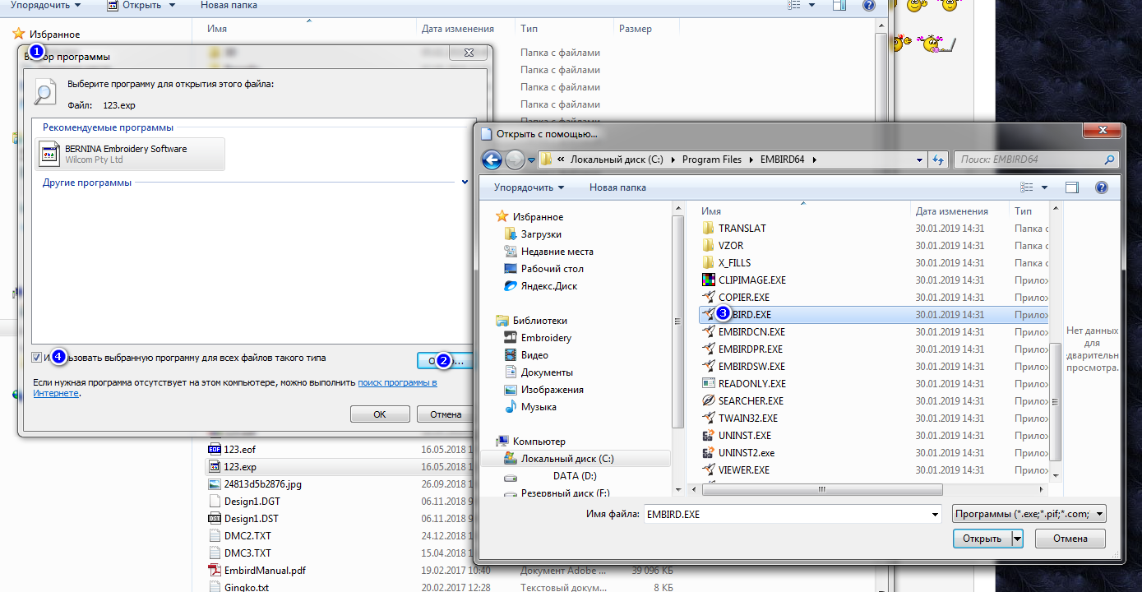Toggle preview pane in open dialog
1142x592 pixels.
click(1071, 187)
